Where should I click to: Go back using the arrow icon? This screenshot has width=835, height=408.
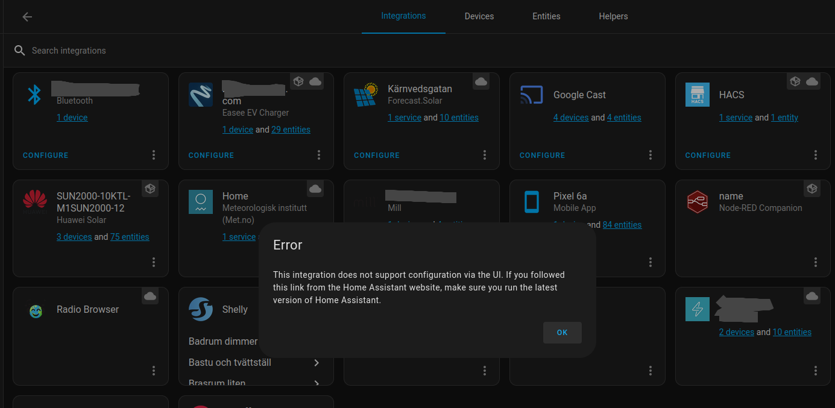(27, 17)
